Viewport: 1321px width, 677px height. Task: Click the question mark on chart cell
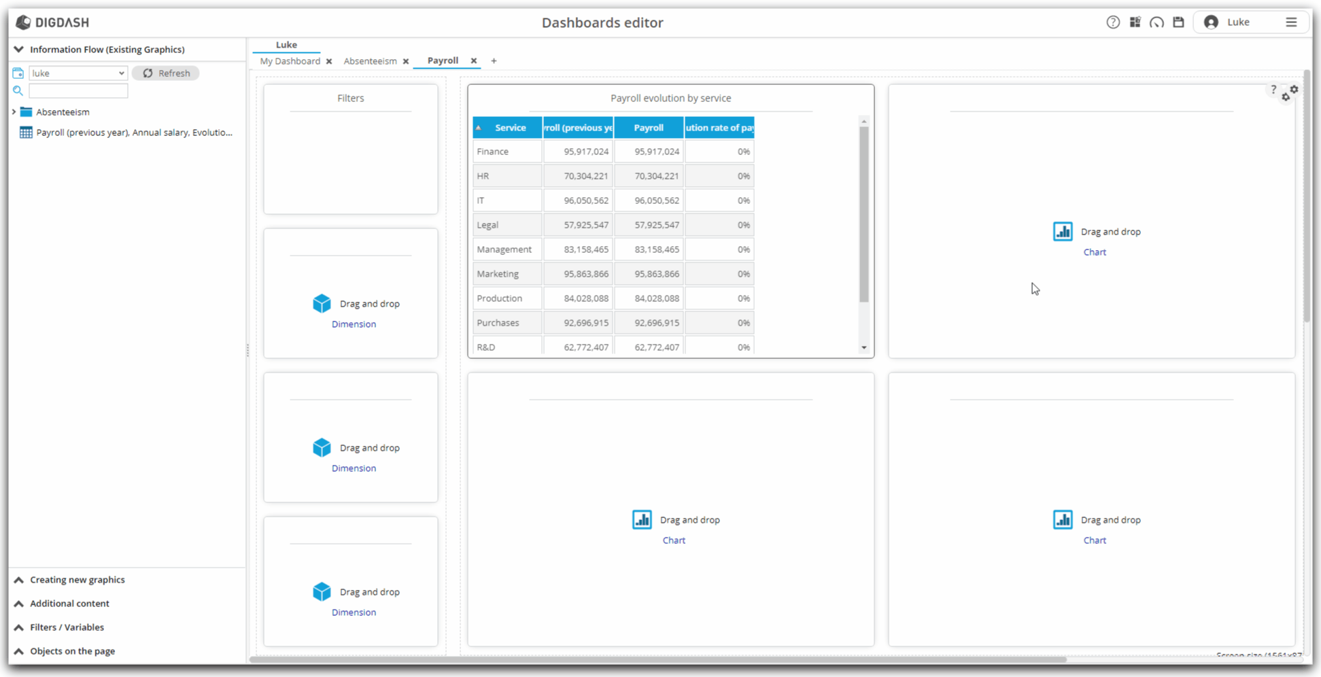1273,89
